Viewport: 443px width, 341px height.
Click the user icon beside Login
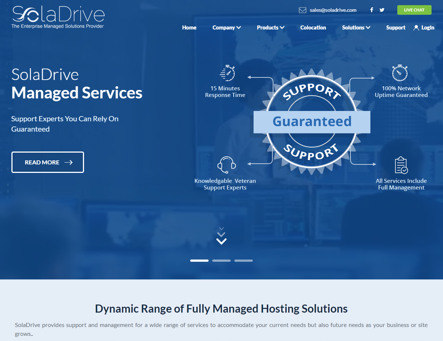(x=416, y=28)
